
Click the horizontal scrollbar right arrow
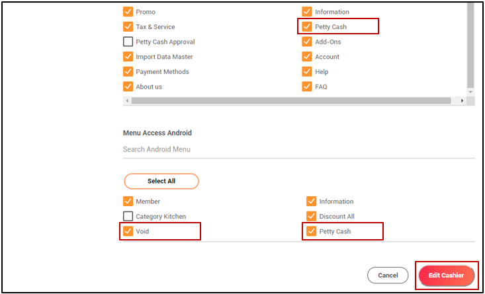pyautogui.click(x=462, y=100)
